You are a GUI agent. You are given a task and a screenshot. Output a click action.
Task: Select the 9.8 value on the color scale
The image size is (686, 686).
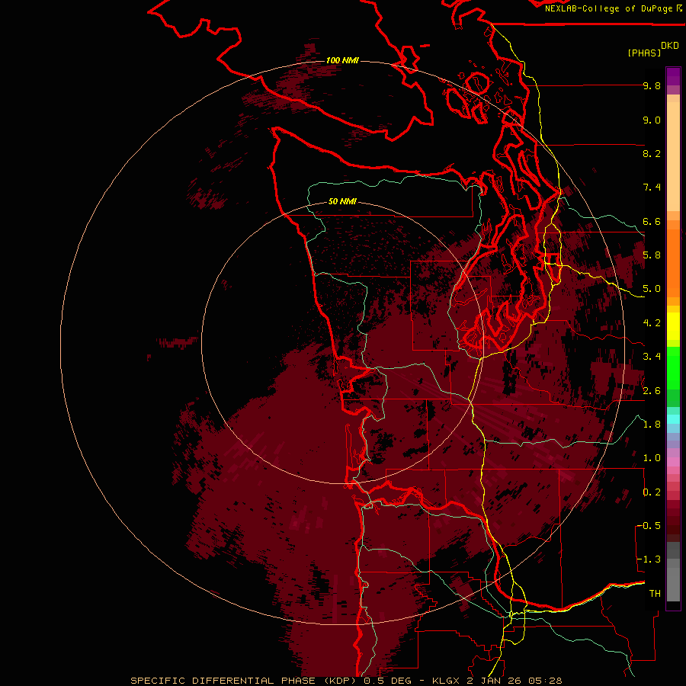click(652, 86)
